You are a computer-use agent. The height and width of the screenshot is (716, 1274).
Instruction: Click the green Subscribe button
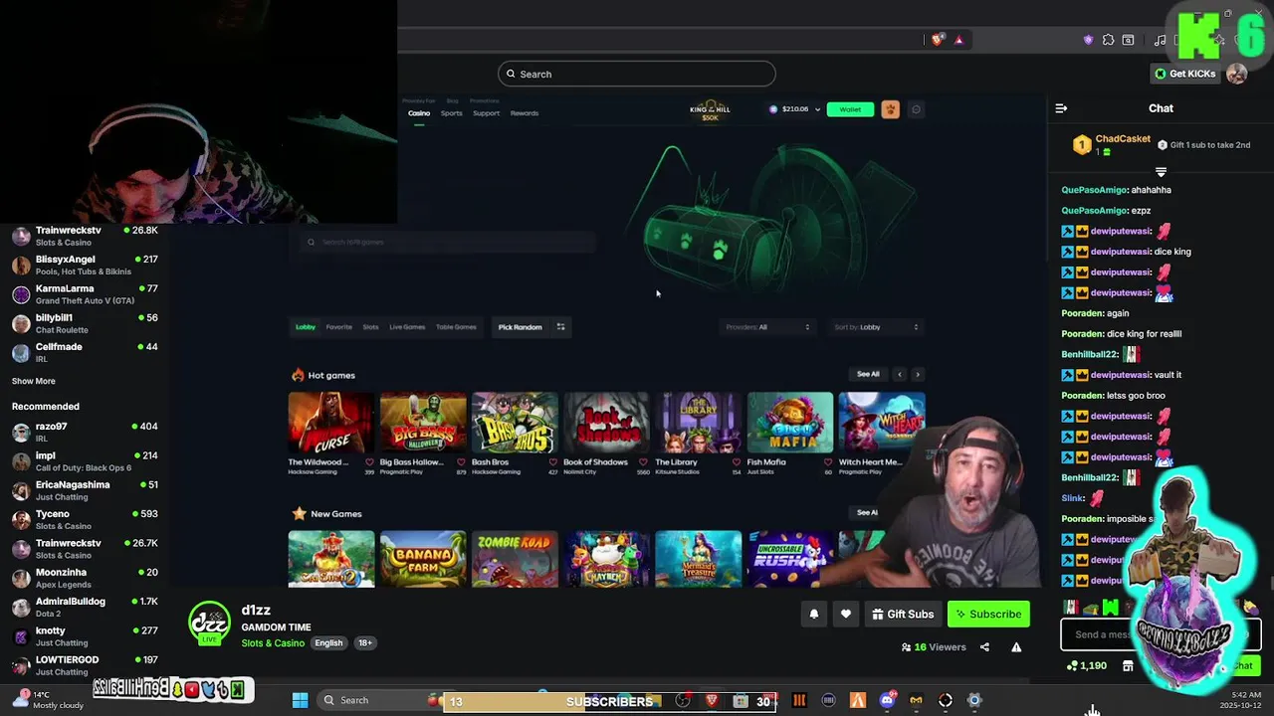click(989, 615)
